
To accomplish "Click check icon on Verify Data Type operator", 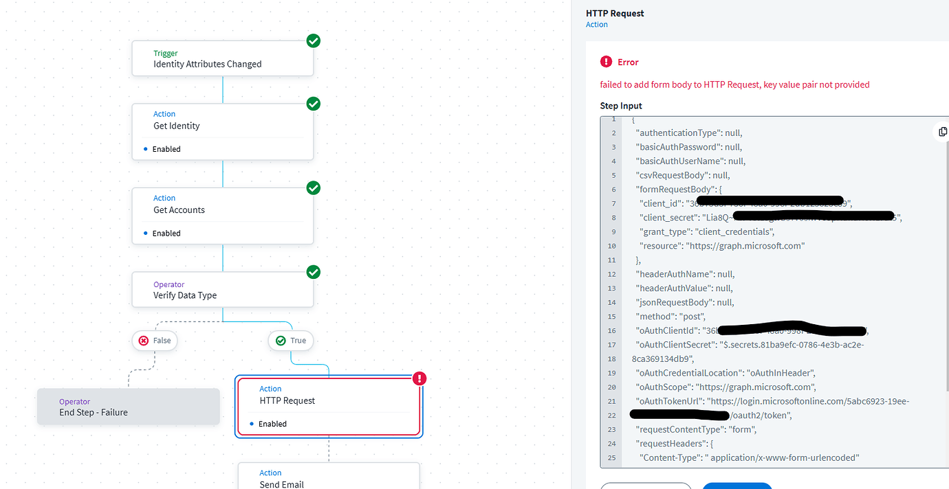I will click(x=313, y=272).
